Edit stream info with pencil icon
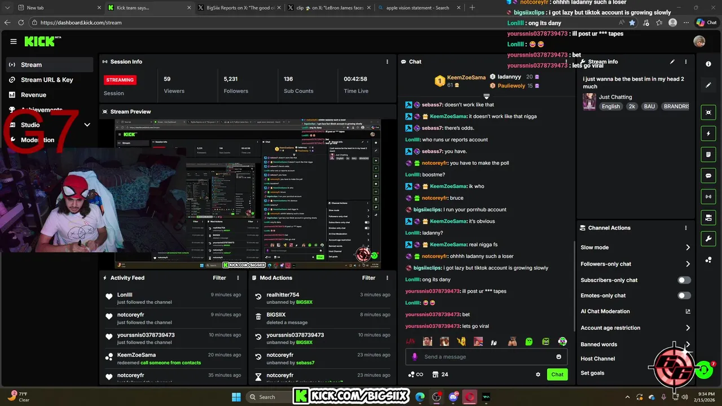The width and height of the screenshot is (722, 406). pos(672,61)
